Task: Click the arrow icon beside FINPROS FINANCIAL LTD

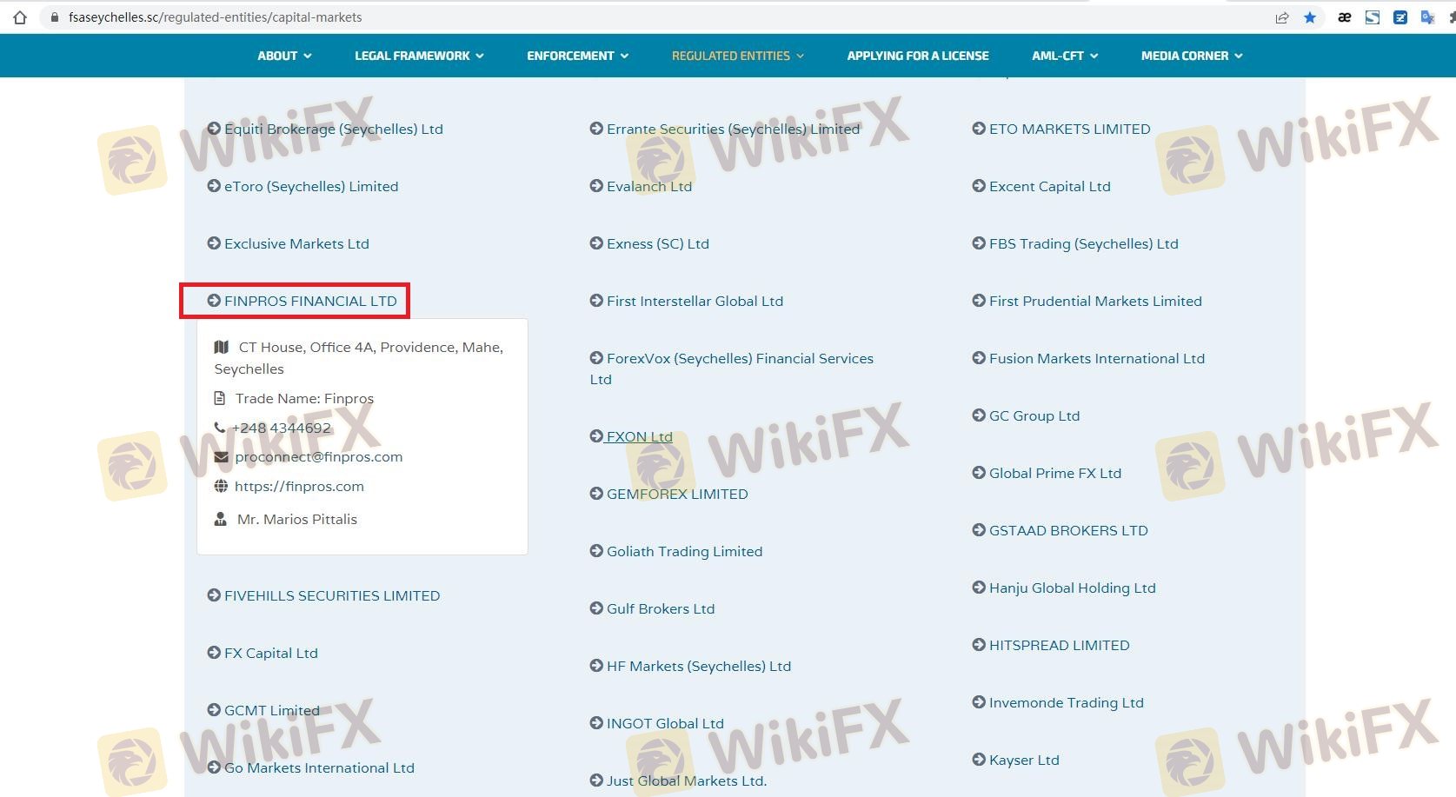Action: click(x=214, y=301)
